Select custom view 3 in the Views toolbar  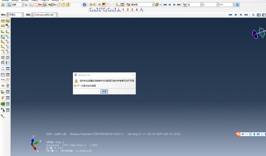[x=132, y=10]
